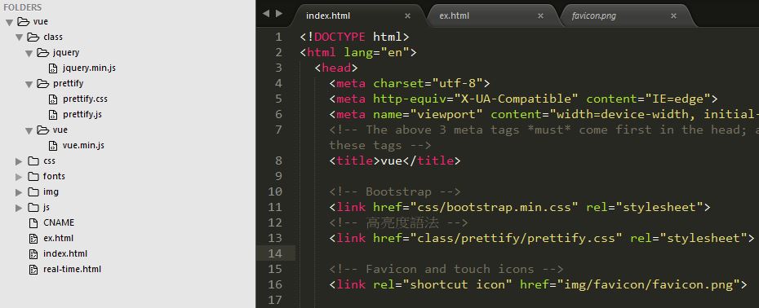Collapse the nested vue folder arrow

click(29, 130)
